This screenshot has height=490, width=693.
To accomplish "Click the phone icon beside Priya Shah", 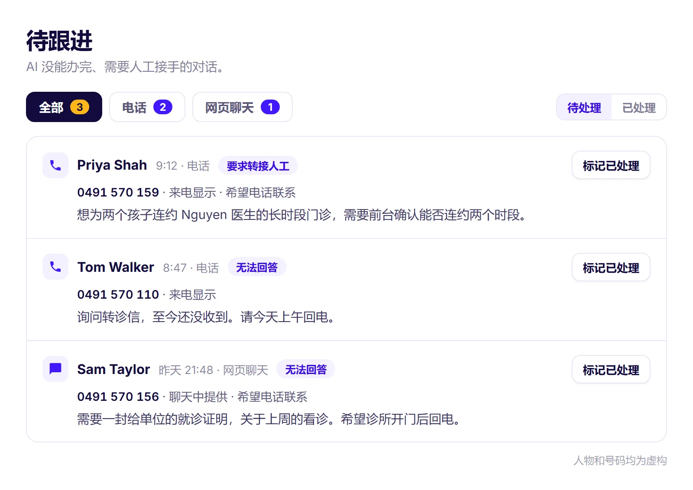I will pyautogui.click(x=55, y=165).
